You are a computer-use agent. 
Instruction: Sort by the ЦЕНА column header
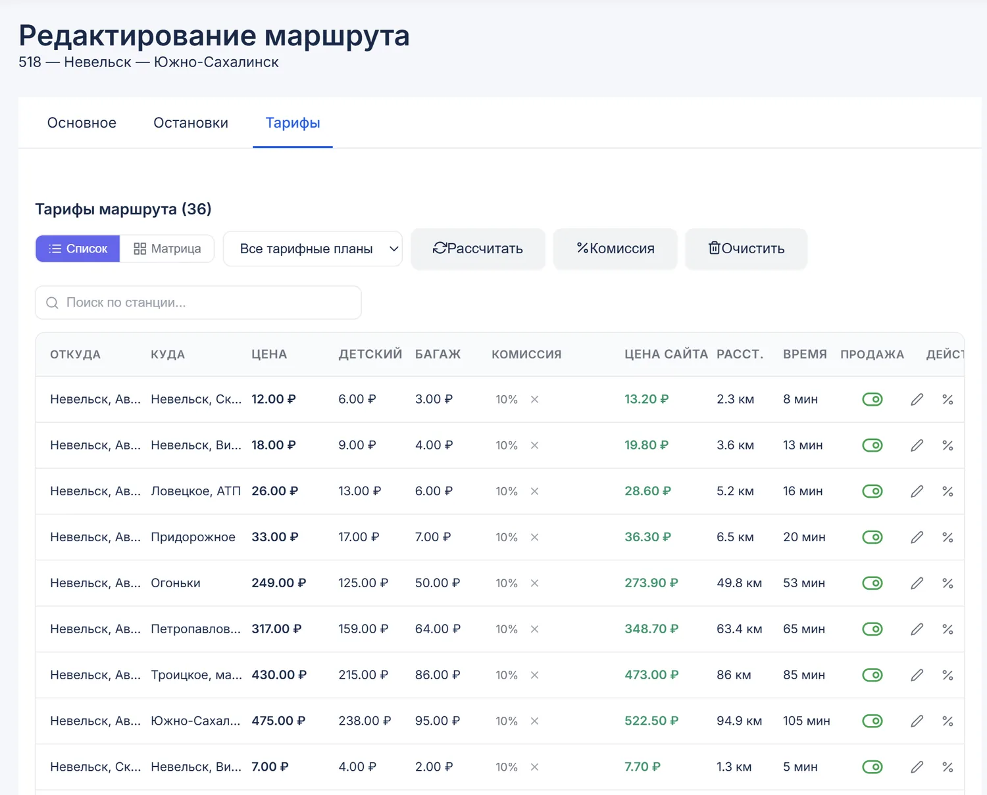coord(269,354)
